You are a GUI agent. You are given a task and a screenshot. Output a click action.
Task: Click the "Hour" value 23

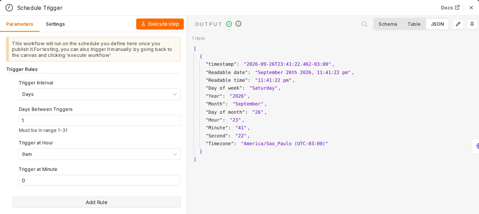[x=235, y=120]
